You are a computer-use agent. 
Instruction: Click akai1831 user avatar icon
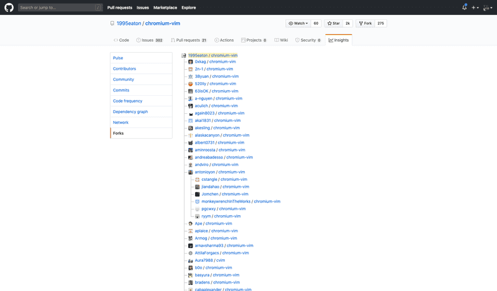tap(191, 121)
